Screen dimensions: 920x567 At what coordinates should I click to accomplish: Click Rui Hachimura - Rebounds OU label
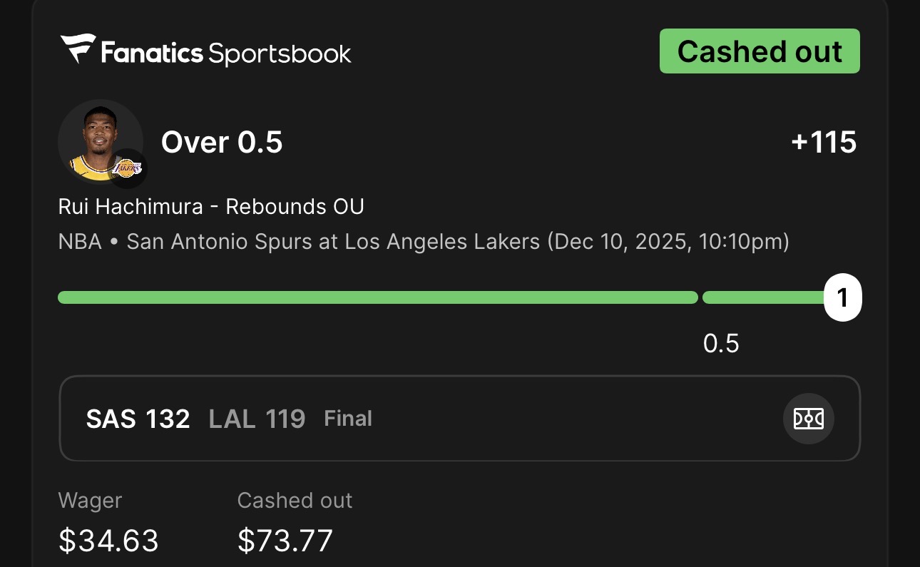point(211,207)
